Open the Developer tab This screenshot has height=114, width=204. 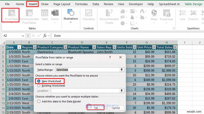click(x=136, y=4)
